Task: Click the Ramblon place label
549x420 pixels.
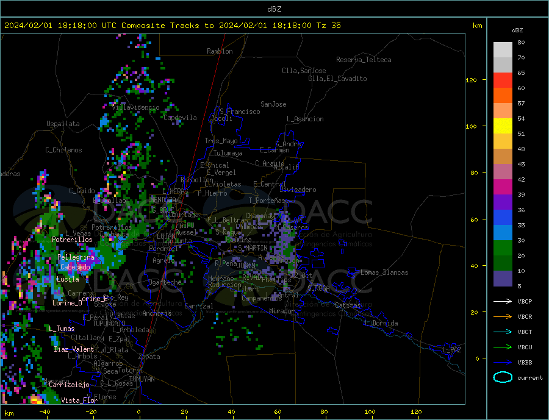Action: click(220, 51)
